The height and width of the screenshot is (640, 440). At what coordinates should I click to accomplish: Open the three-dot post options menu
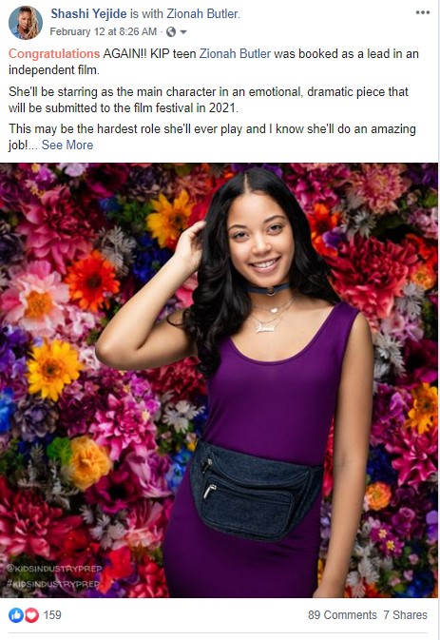point(423,12)
